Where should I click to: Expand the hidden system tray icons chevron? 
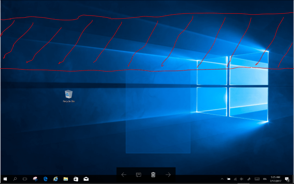222,179
